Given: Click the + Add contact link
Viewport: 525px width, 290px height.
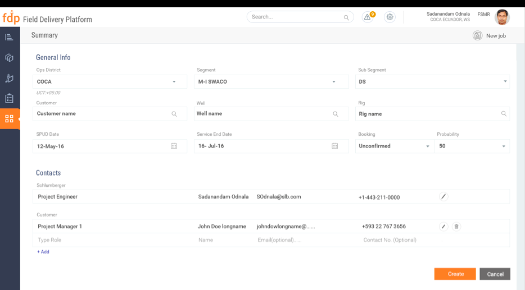Looking at the screenshot, I should tap(43, 252).
